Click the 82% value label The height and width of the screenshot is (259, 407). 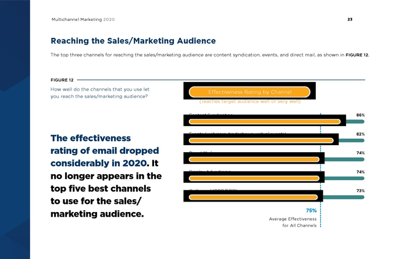360,134
